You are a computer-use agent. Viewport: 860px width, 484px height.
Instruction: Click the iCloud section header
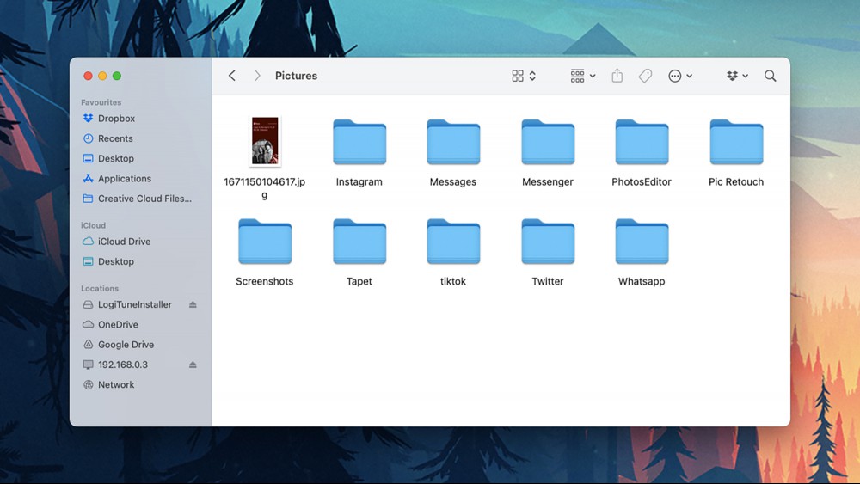pos(93,225)
